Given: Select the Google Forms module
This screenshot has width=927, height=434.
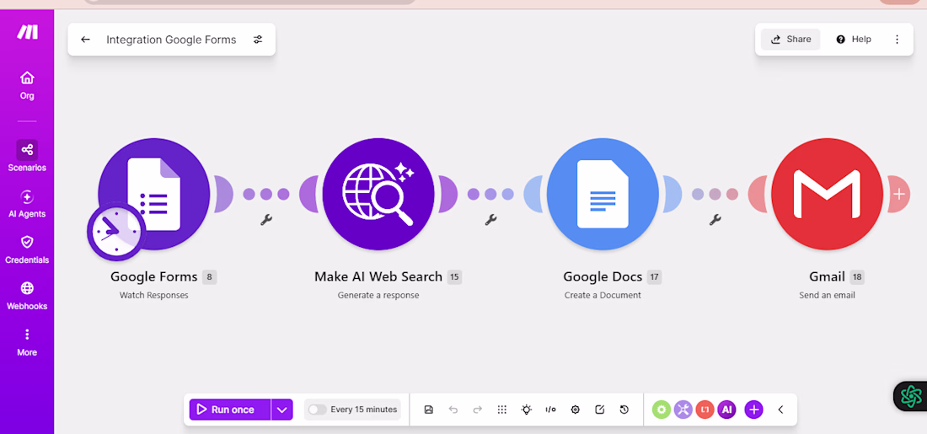Looking at the screenshot, I should coord(153,194).
